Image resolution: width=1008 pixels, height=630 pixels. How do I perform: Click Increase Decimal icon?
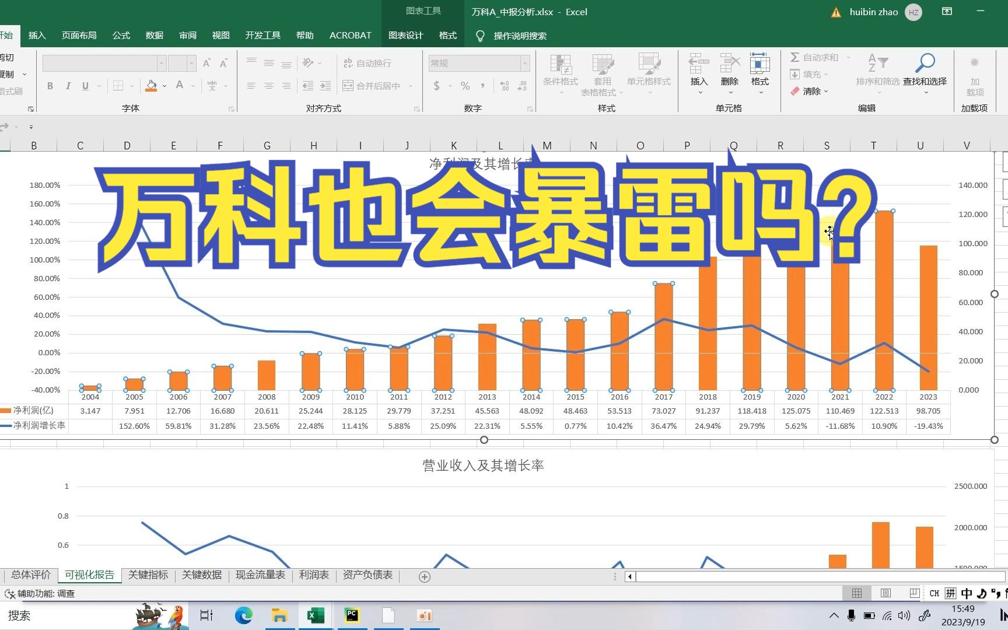[505, 86]
